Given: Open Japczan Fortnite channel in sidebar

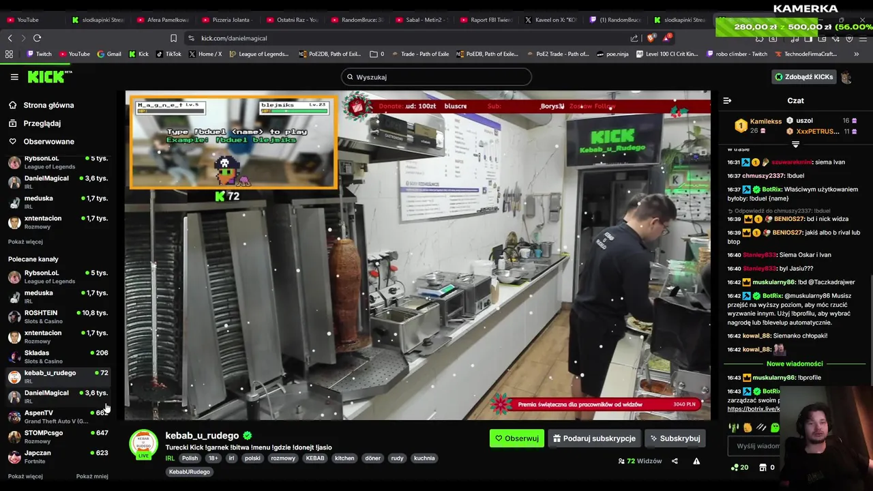Looking at the screenshot, I should pos(58,457).
